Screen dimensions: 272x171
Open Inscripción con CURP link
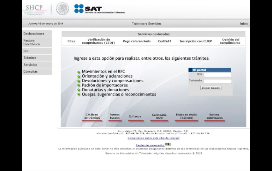click(195, 41)
